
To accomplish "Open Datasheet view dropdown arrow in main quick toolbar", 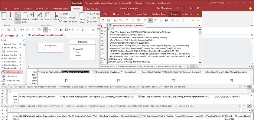I will point(42,30).
